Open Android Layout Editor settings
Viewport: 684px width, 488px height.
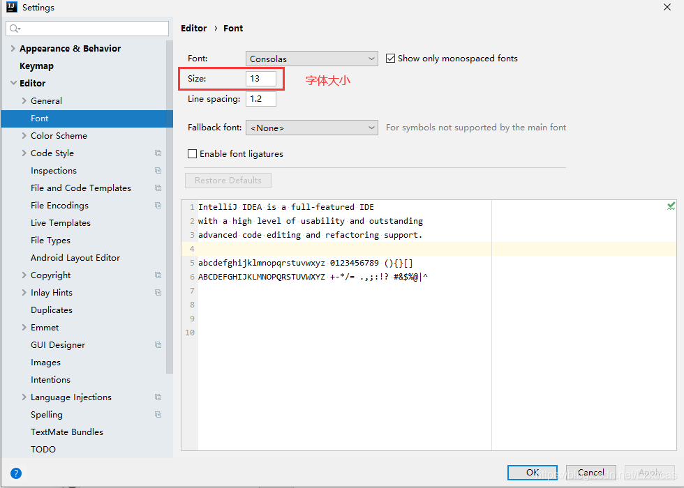point(75,257)
